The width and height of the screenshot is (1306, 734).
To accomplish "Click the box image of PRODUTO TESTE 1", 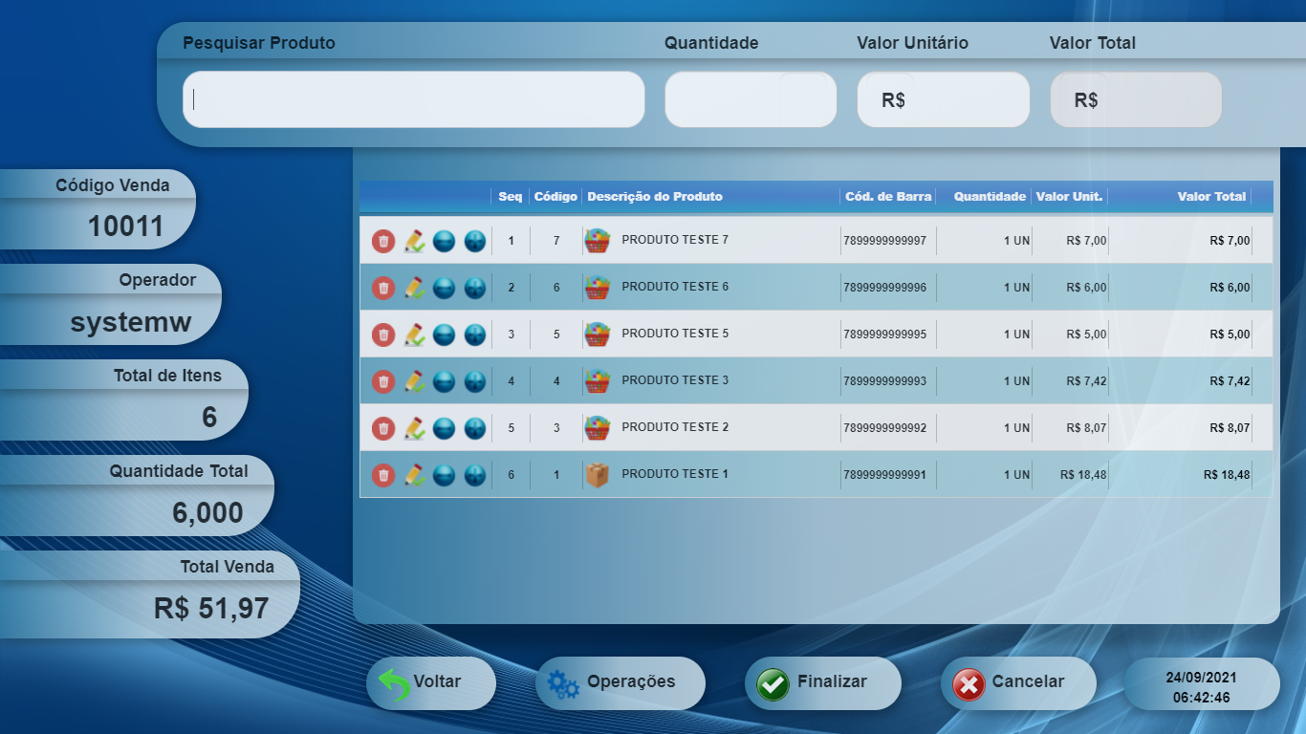I will pos(598,475).
